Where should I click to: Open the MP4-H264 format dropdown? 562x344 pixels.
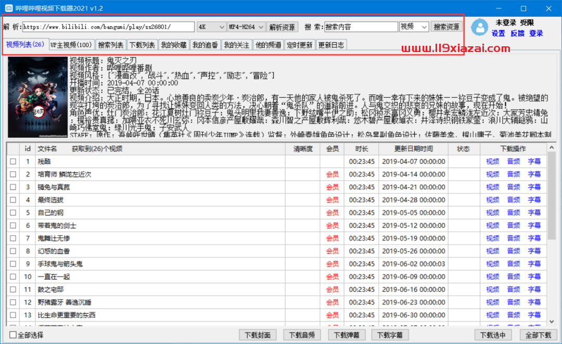pos(246,27)
